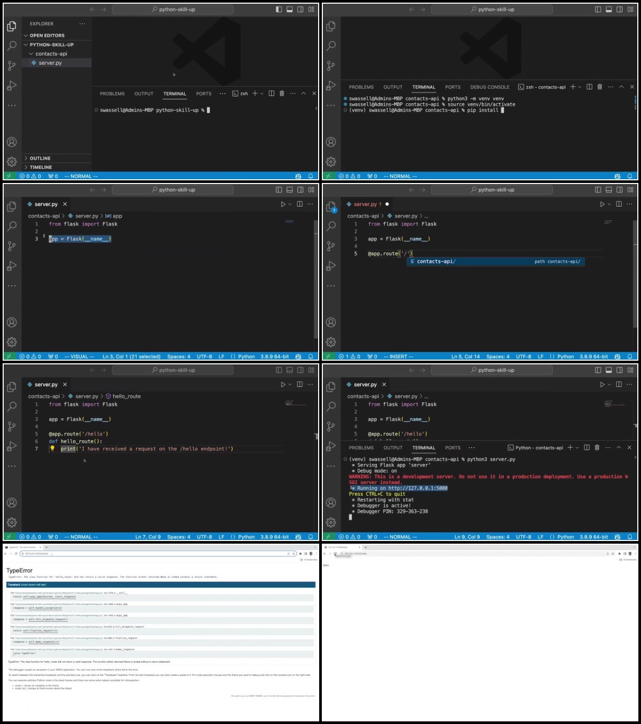Click editor scrollbar in the INSERT mode window
Viewport: 641px width, 724px height.
(635, 275)
